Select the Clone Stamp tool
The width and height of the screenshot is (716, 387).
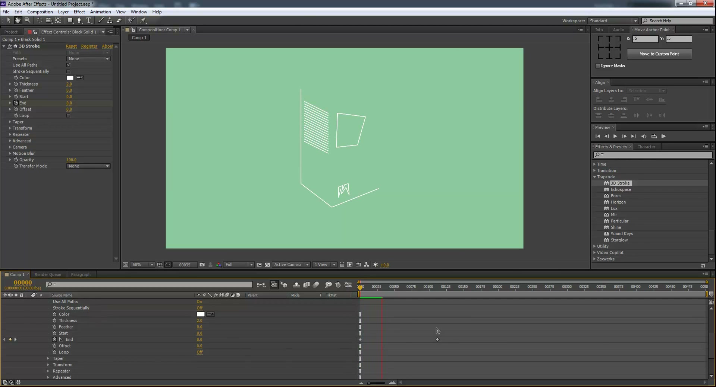click(x=110, y=20)
